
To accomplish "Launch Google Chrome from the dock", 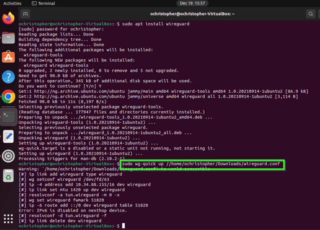I will (8, 96).
